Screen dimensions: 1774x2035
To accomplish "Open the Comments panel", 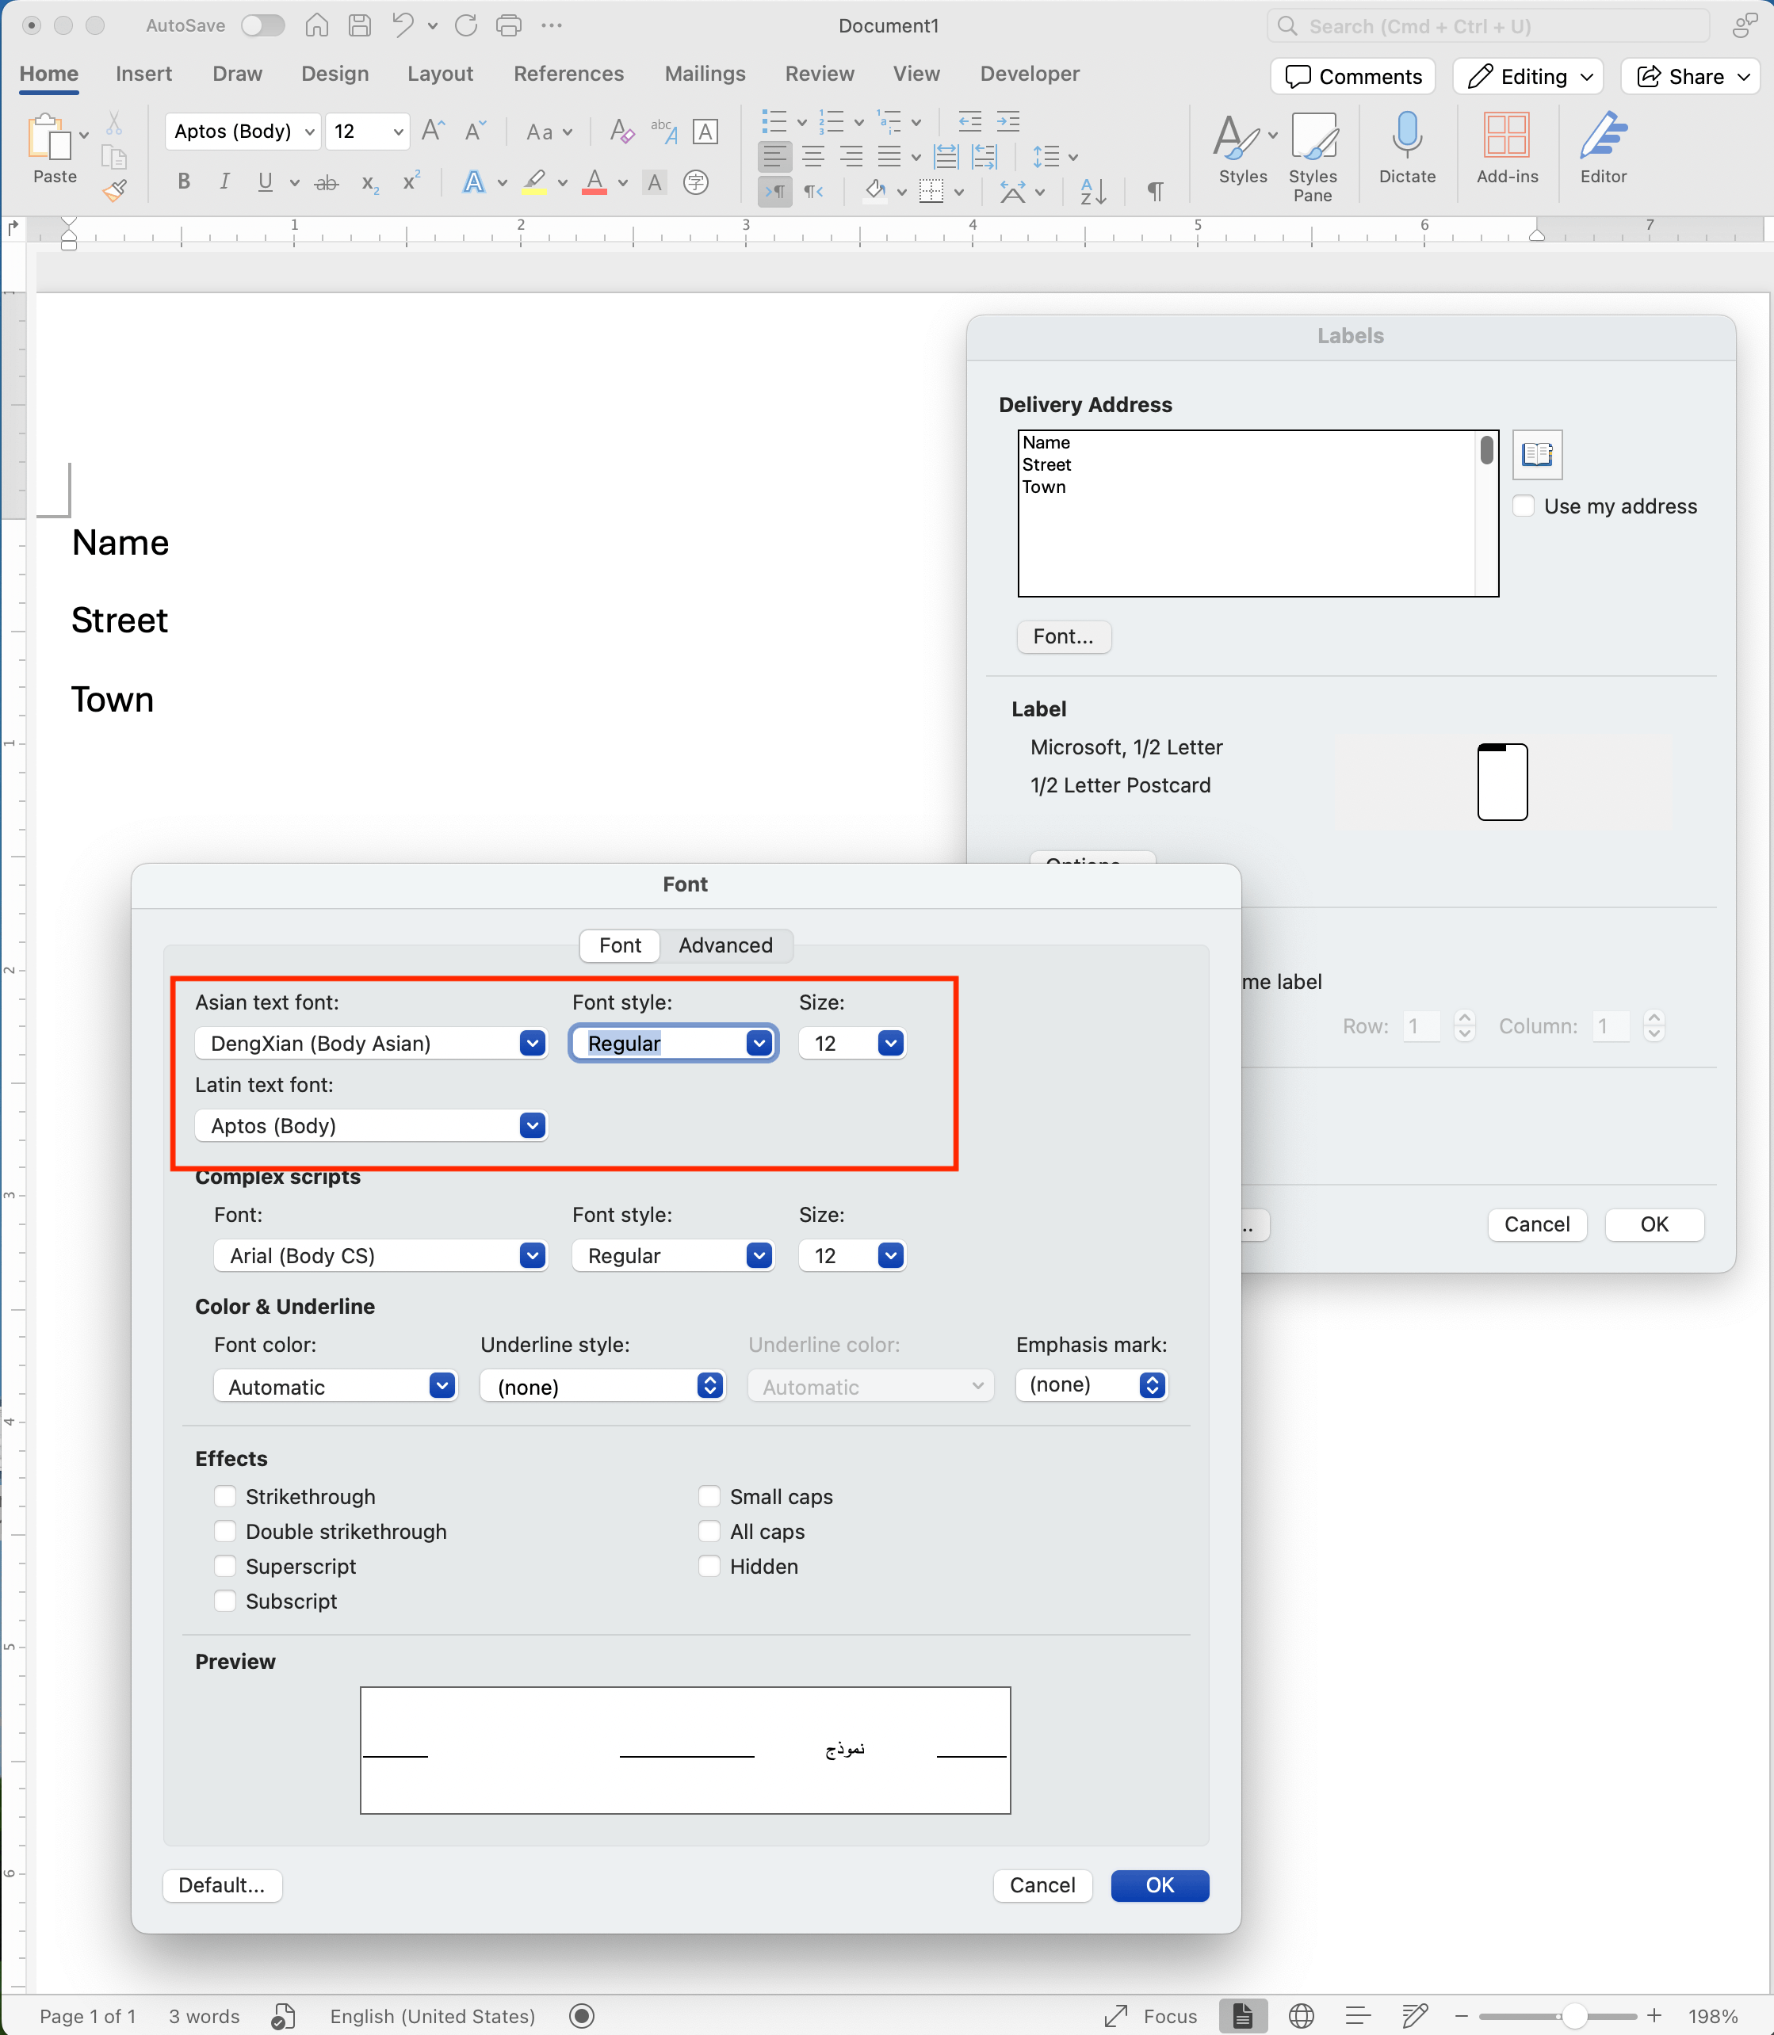I will (1352, 76).
